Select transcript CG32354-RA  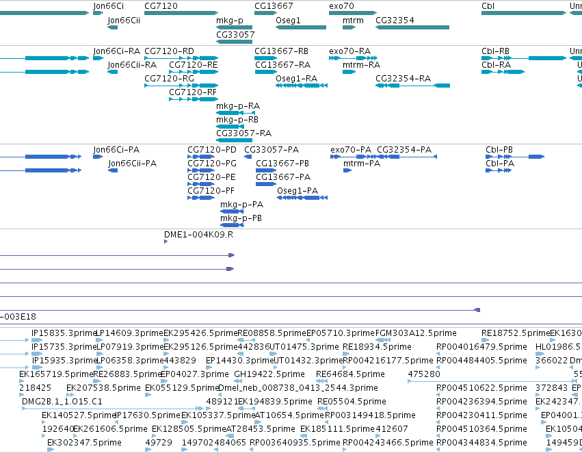403,78
